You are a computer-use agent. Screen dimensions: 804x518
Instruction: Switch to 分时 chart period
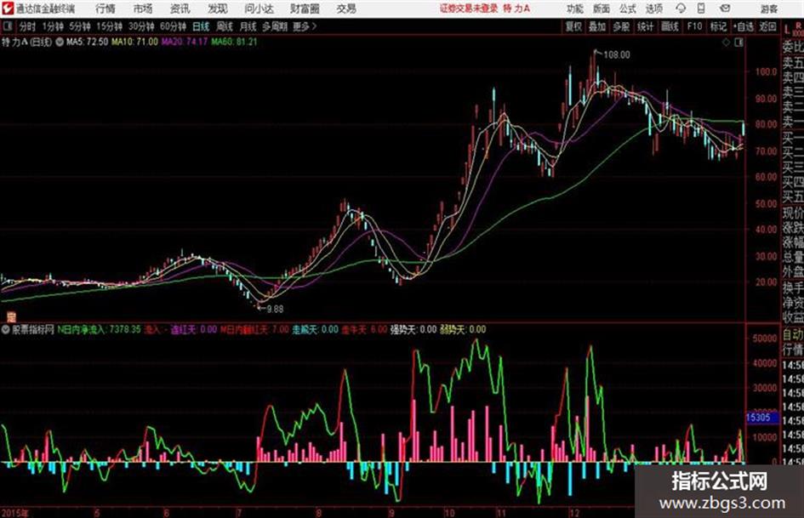27,26
